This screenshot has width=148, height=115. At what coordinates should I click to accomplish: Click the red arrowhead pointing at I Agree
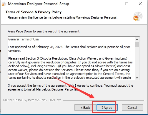point(92,96)
